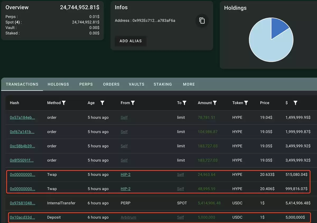Click Arbitrum link in the Deposit row
The height and width of the screenshot is (223, 317).
click(x=128, y=217)
